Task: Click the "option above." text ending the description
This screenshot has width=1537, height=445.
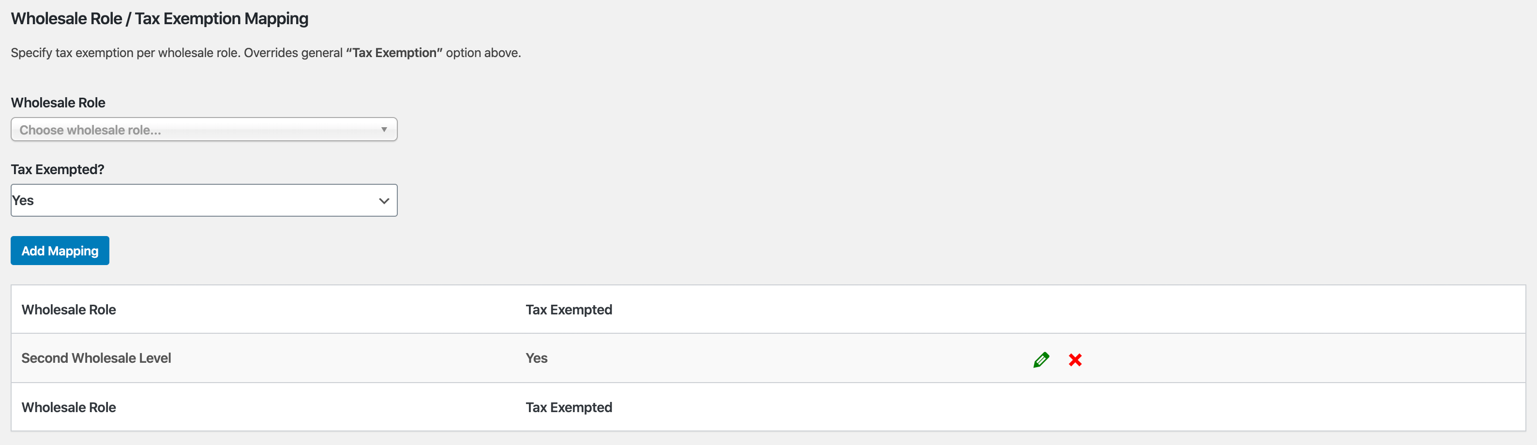Action: click(483, 53)
